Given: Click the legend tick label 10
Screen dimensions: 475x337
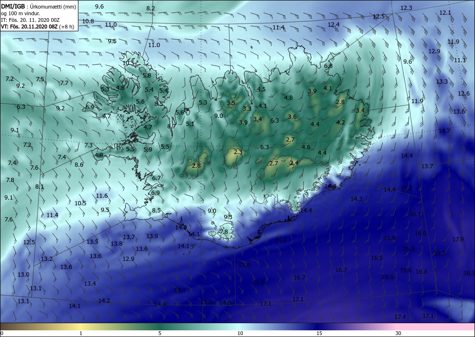Looking at the screenshot, I should [x=240, y=333].
